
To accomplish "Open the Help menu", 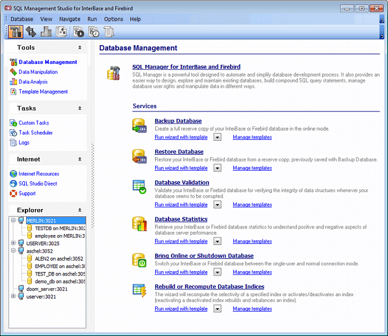I will 135,19.
